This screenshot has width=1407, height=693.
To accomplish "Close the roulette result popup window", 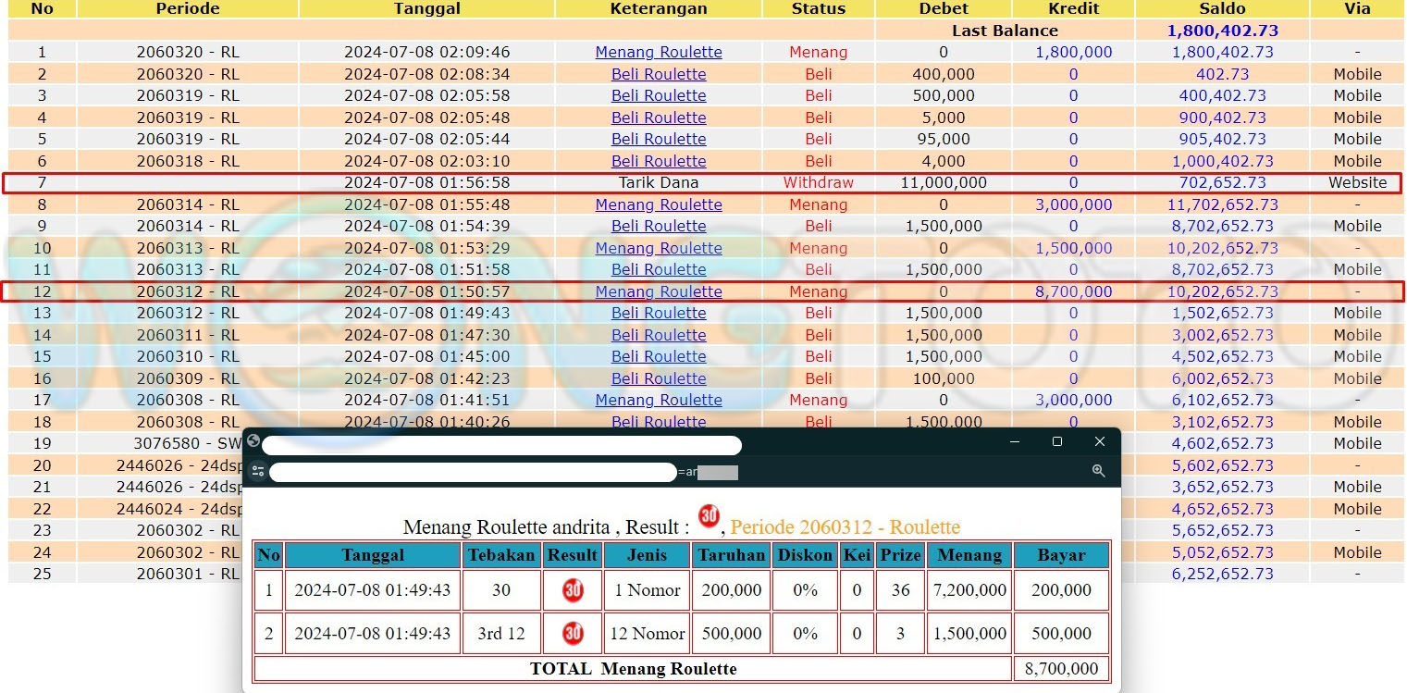I will pyautogui.click(x=1099, y=442).
